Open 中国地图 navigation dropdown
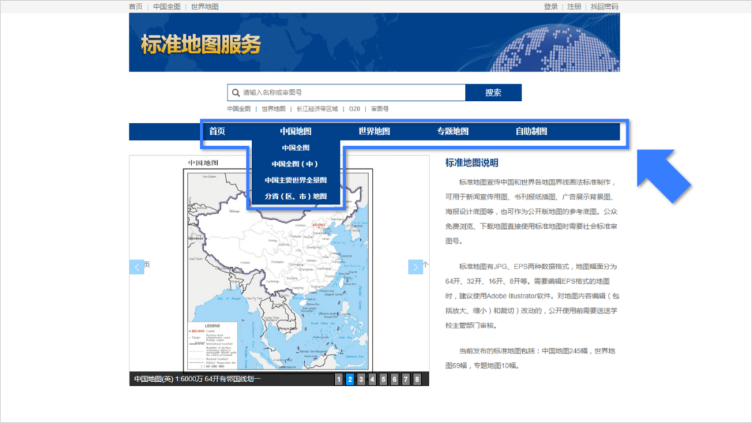 295,131
